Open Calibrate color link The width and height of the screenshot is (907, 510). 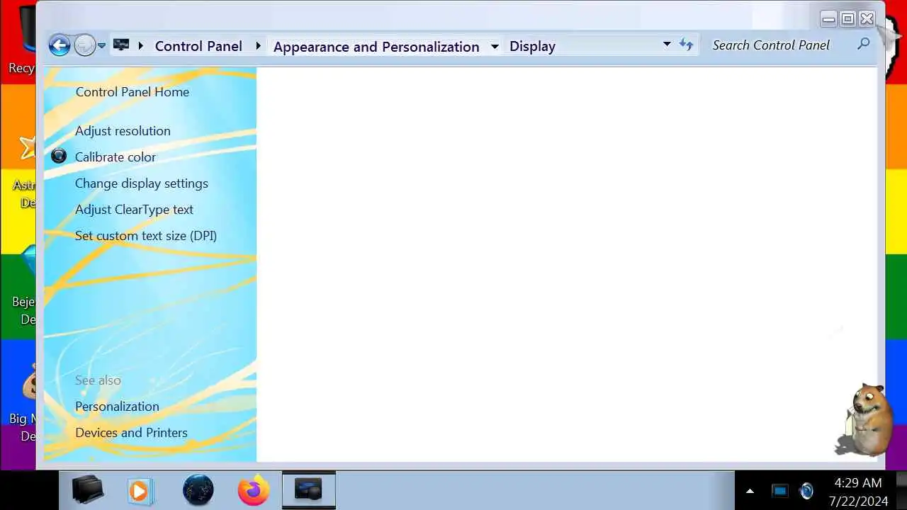[x=116, y=157]
